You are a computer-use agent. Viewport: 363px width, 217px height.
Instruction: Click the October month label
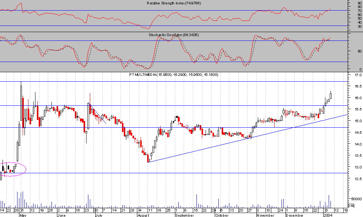222,215
